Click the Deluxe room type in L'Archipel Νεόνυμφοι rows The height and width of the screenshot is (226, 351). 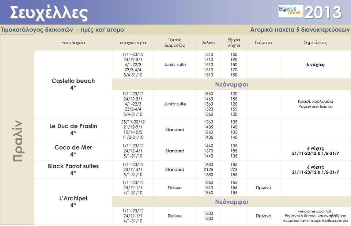(175, 216)
